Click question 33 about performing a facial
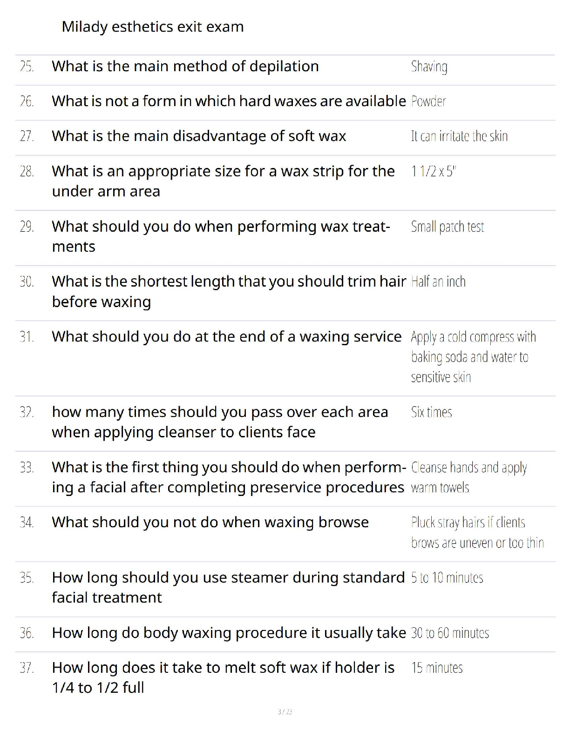 coord(228,477)
